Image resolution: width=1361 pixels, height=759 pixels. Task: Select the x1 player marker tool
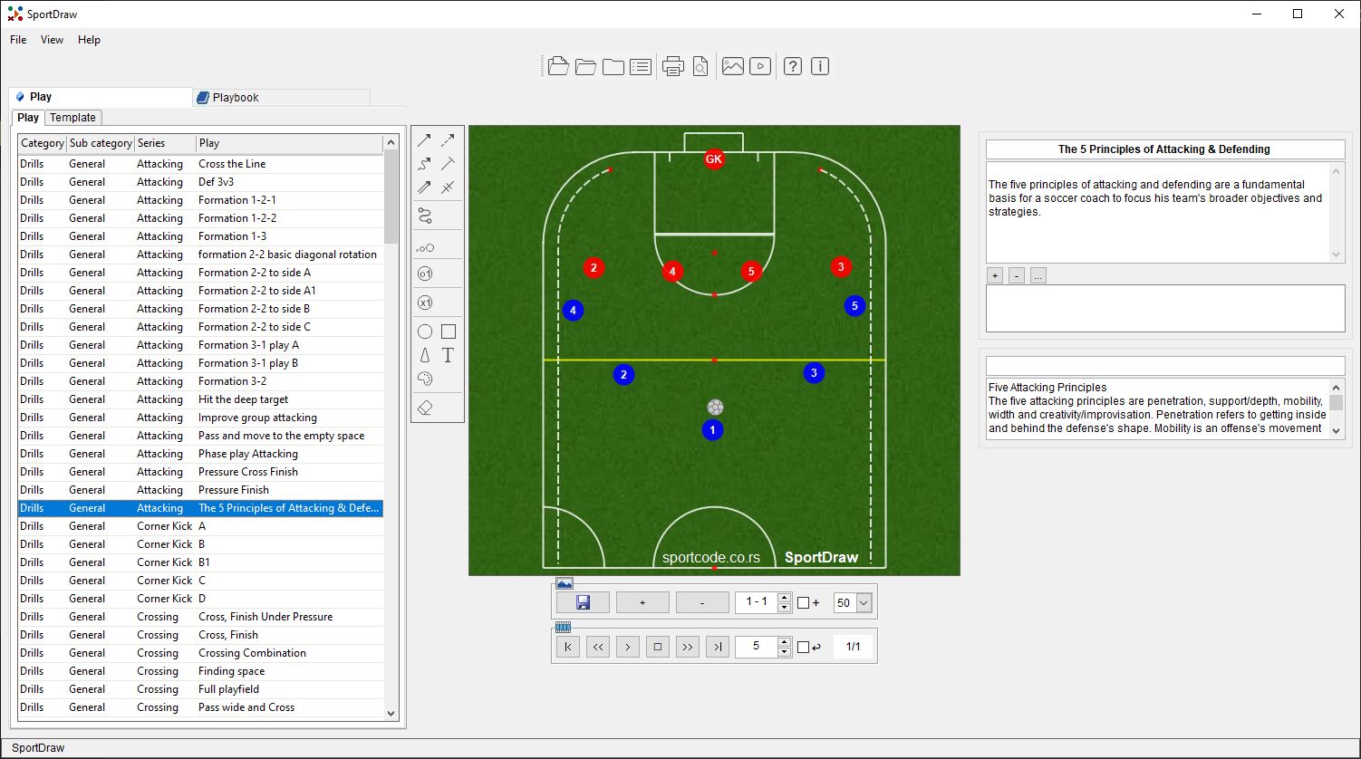pos(425,303)
